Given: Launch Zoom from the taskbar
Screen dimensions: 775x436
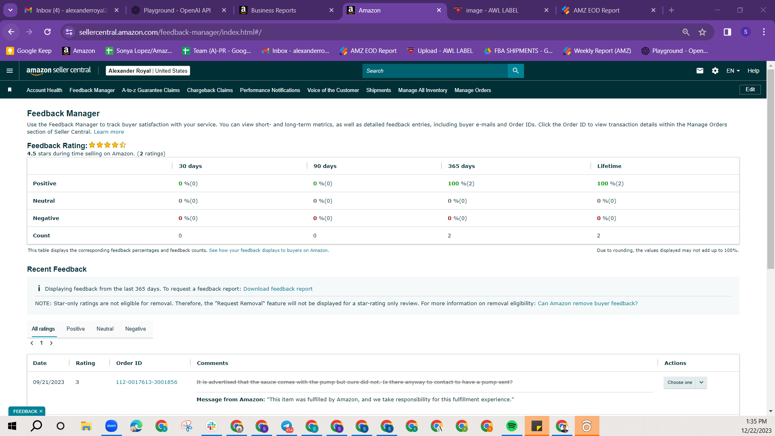Looking at the screenshot, I should pyautogui.click(x=111, y=426).
